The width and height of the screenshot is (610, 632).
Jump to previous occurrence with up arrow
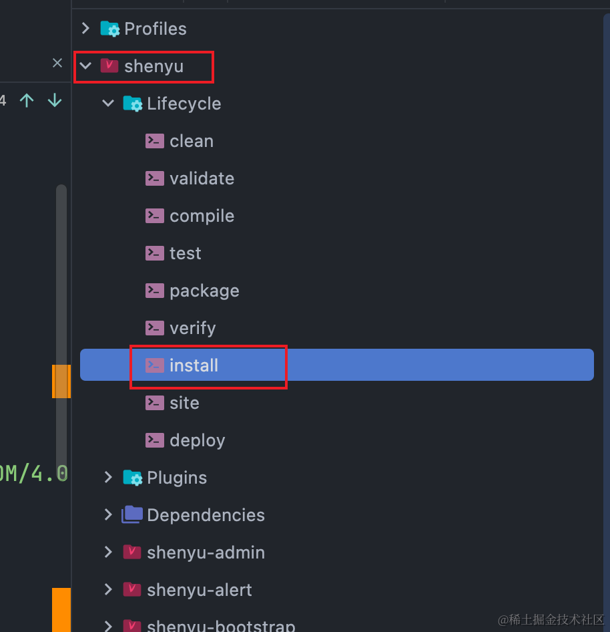27,100
